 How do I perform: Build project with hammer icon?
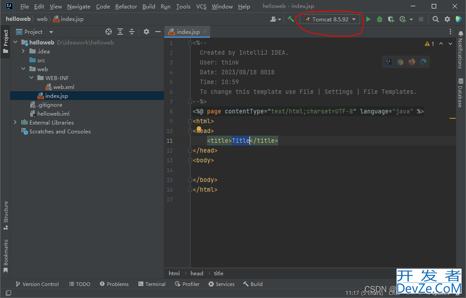(291, 19)
